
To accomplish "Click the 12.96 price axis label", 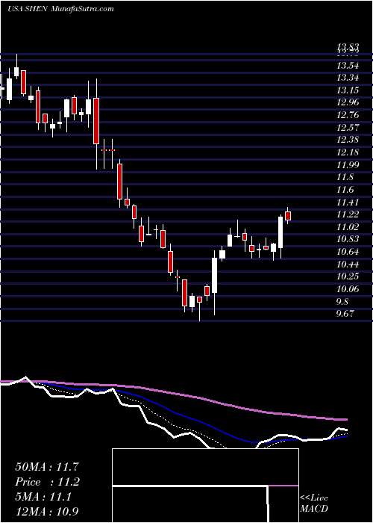I will pyautogui.click(x=348, y=103).
